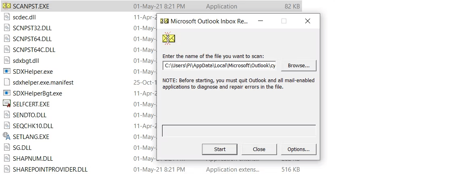Viewport: 471px width, 174px height.
Task: Click SCANPST.EXE date 01-May-21 8:21 PM
Action: pyautogui.click(x=159, y=6)
